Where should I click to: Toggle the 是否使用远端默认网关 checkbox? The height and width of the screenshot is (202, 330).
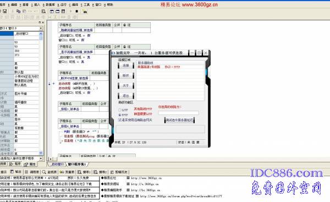pyautogui.click(x=120, y=120)
